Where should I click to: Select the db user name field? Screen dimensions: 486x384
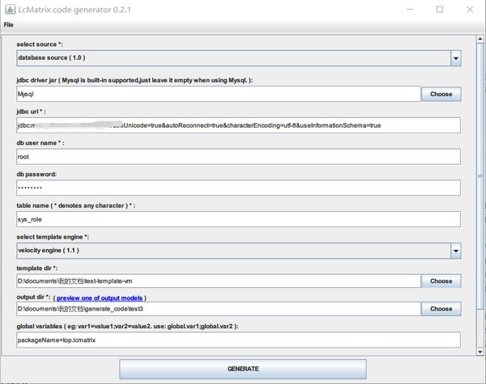[x=238, y=157]
